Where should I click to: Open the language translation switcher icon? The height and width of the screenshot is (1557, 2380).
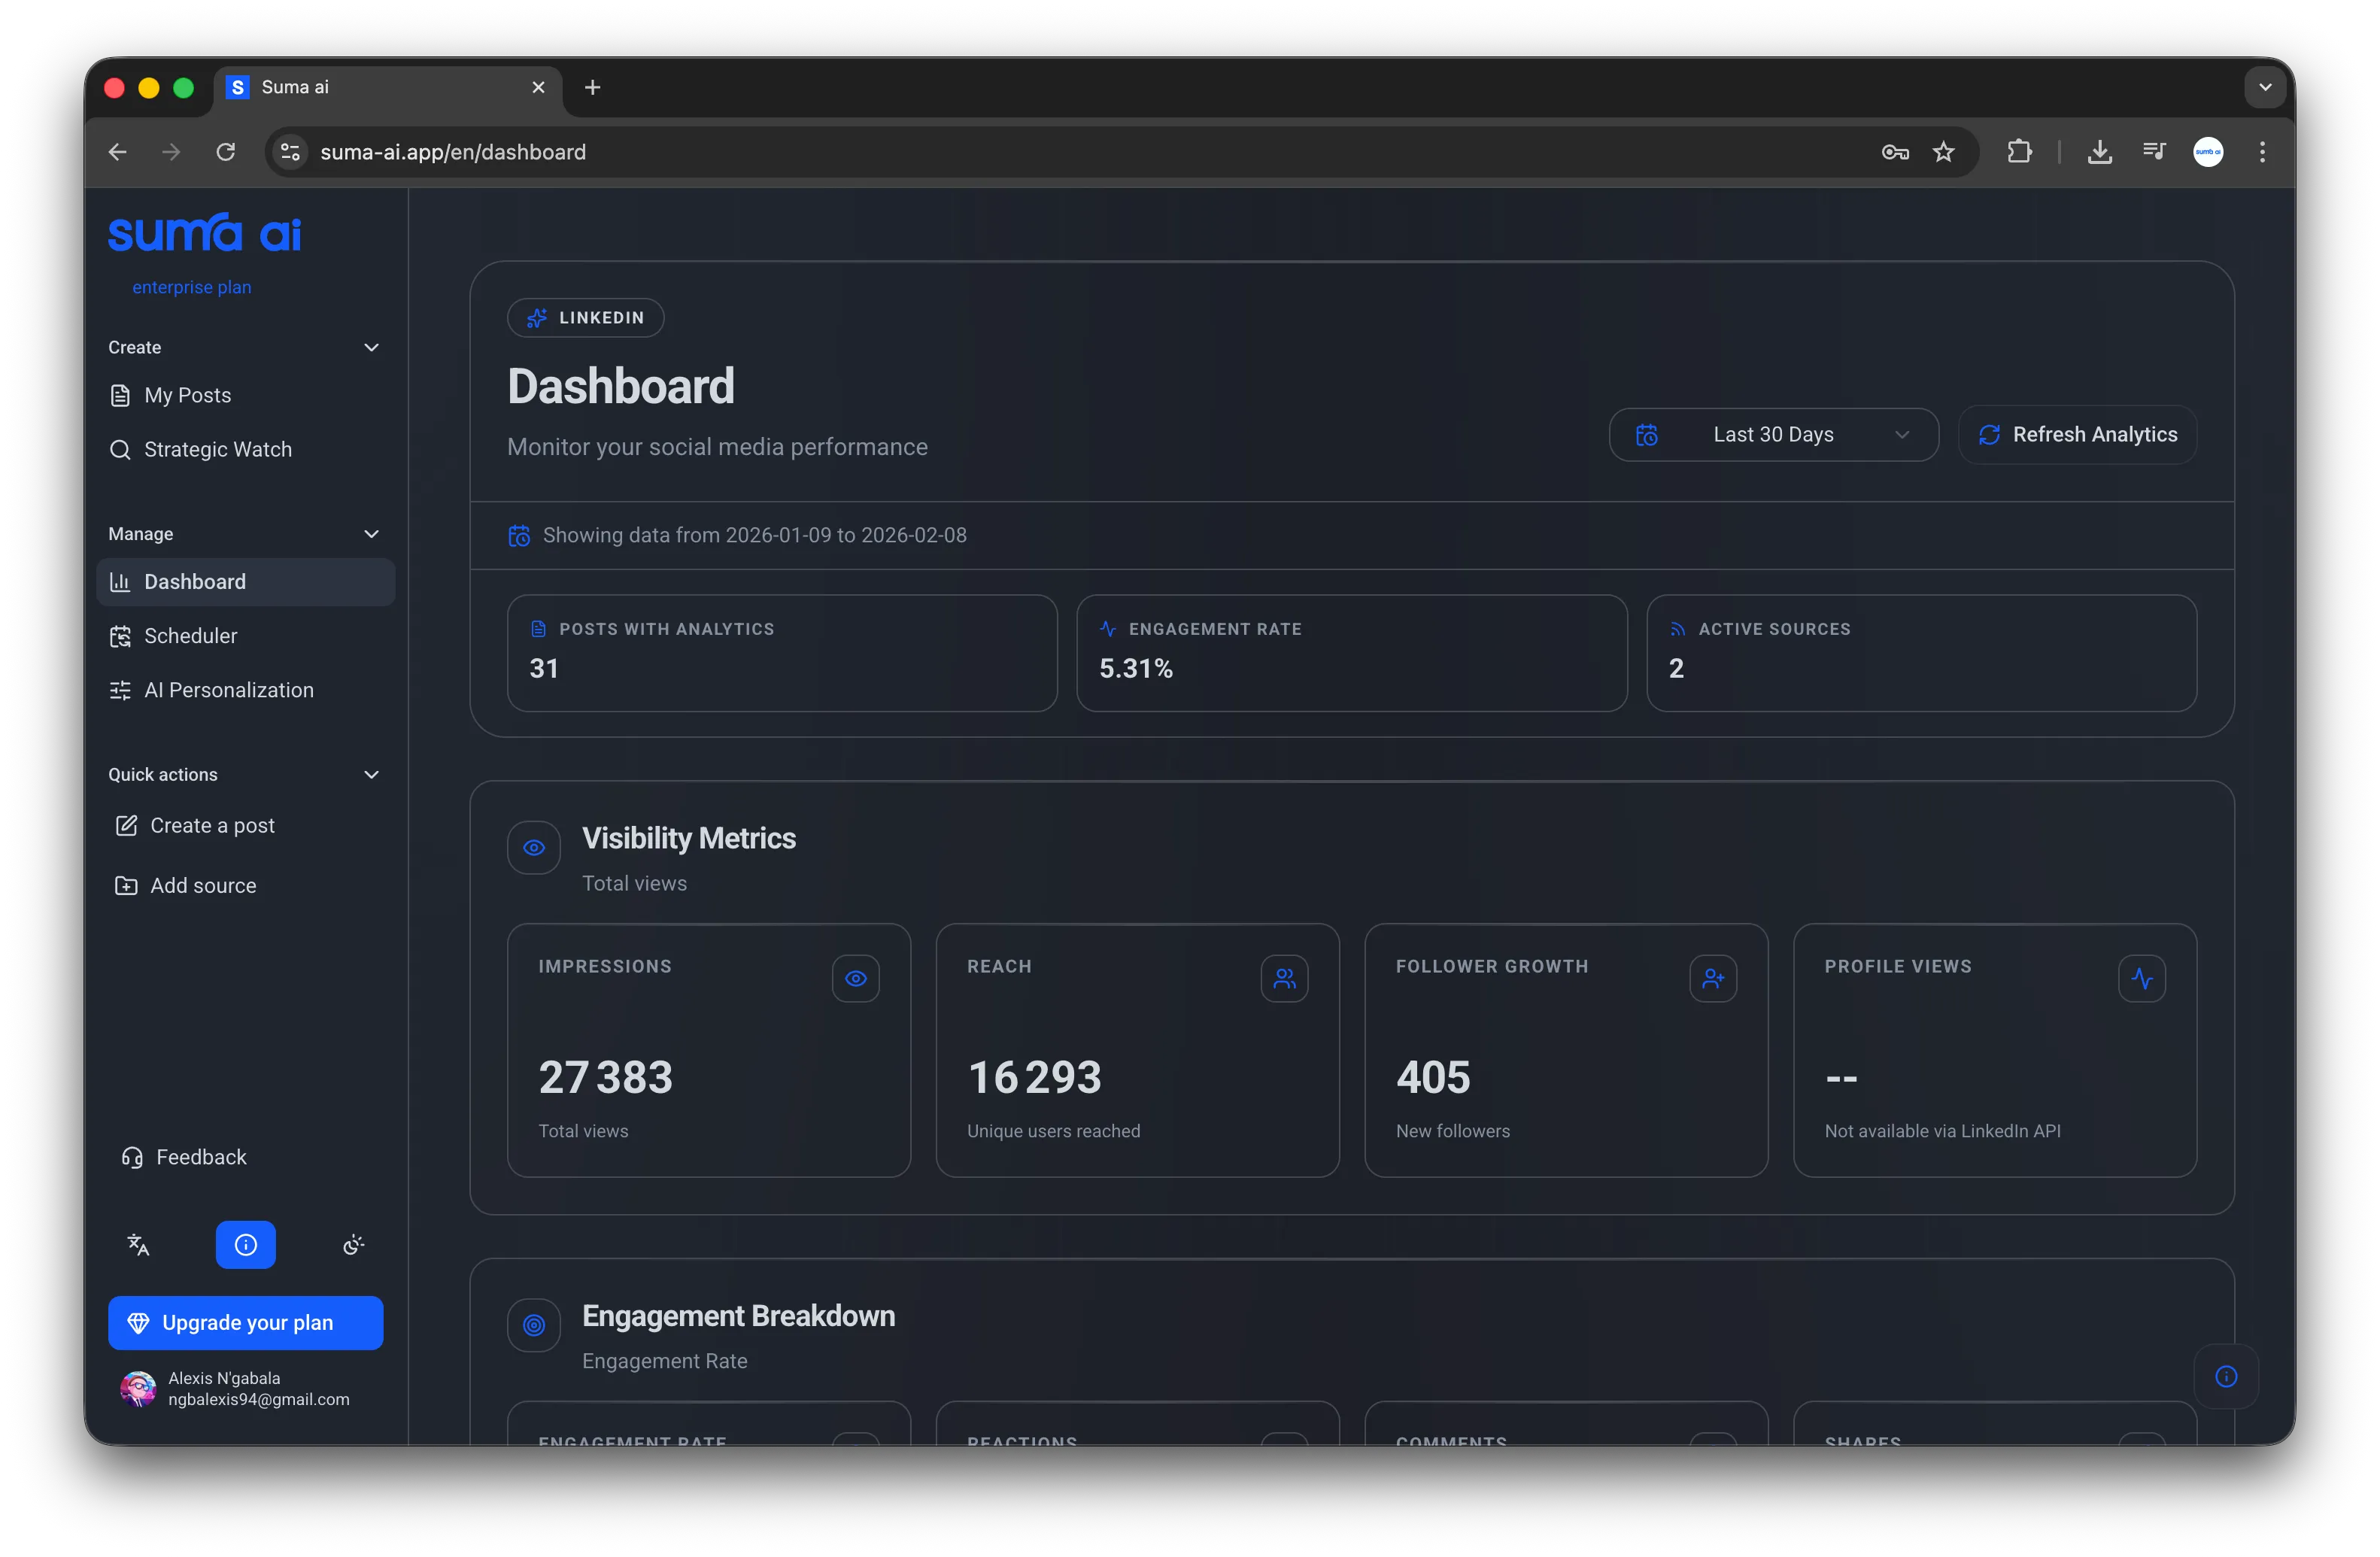[x=138, y=1245]
